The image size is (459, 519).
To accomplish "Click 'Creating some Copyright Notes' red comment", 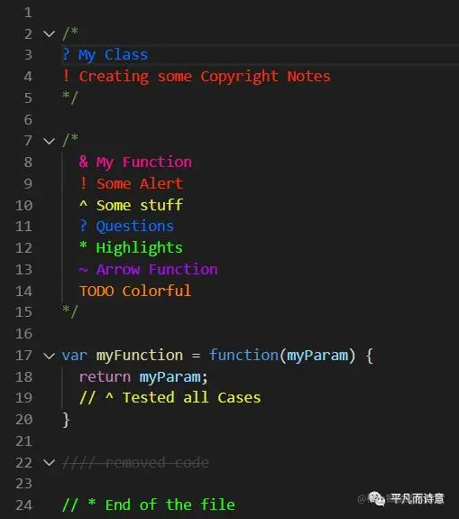I will [205, 77].
